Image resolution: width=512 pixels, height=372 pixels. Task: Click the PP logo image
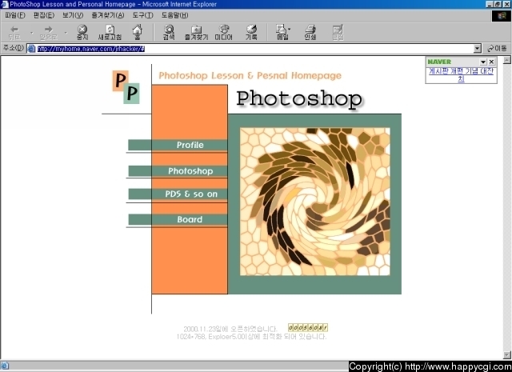[126, 87]
